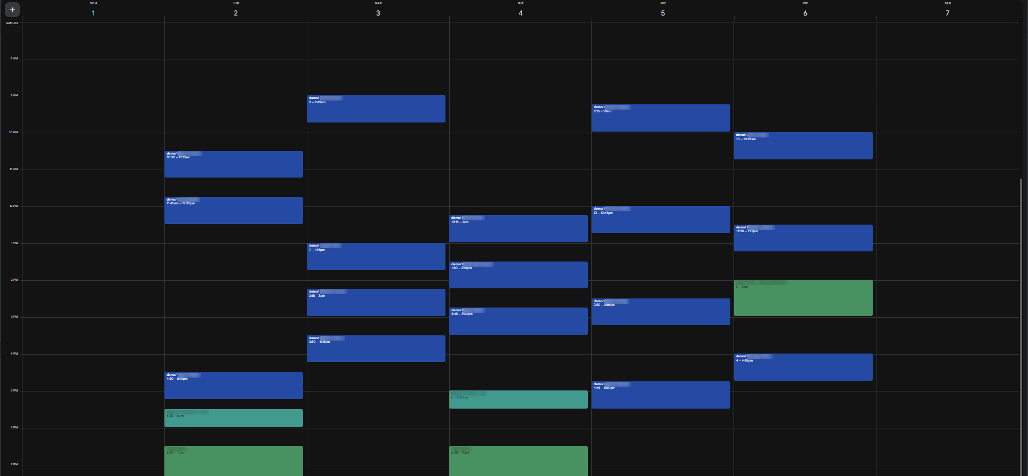The height and width of the screenshot is (476, 1028).
Task: Click the plus create-event button
Action: (12, 10)
